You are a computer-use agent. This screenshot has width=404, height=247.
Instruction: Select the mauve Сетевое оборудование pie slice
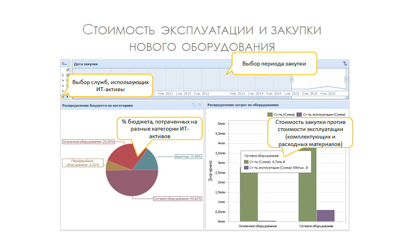pos(132,183)
